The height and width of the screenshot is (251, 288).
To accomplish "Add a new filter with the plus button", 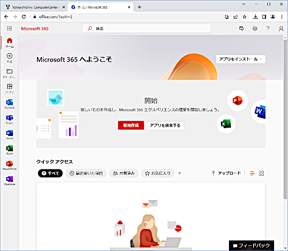I will point(180,173).
